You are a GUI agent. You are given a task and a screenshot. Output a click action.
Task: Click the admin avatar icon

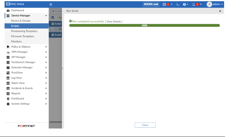pyautogui.click(x=209, y=4)
